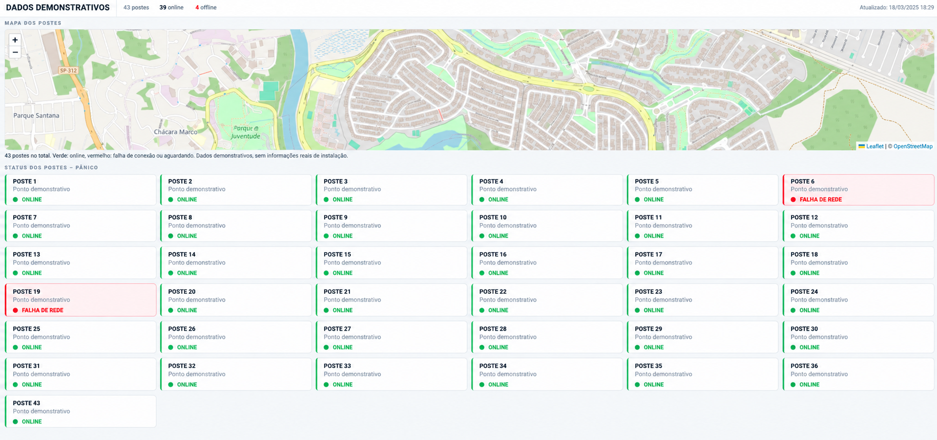Click the green status dot on POSTE 29

click(x=637, y=347)
